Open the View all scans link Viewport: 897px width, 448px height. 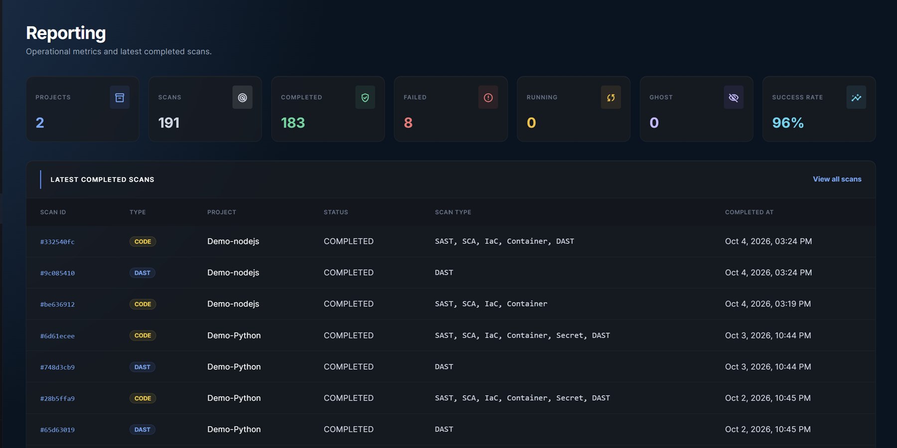(837, 179)
